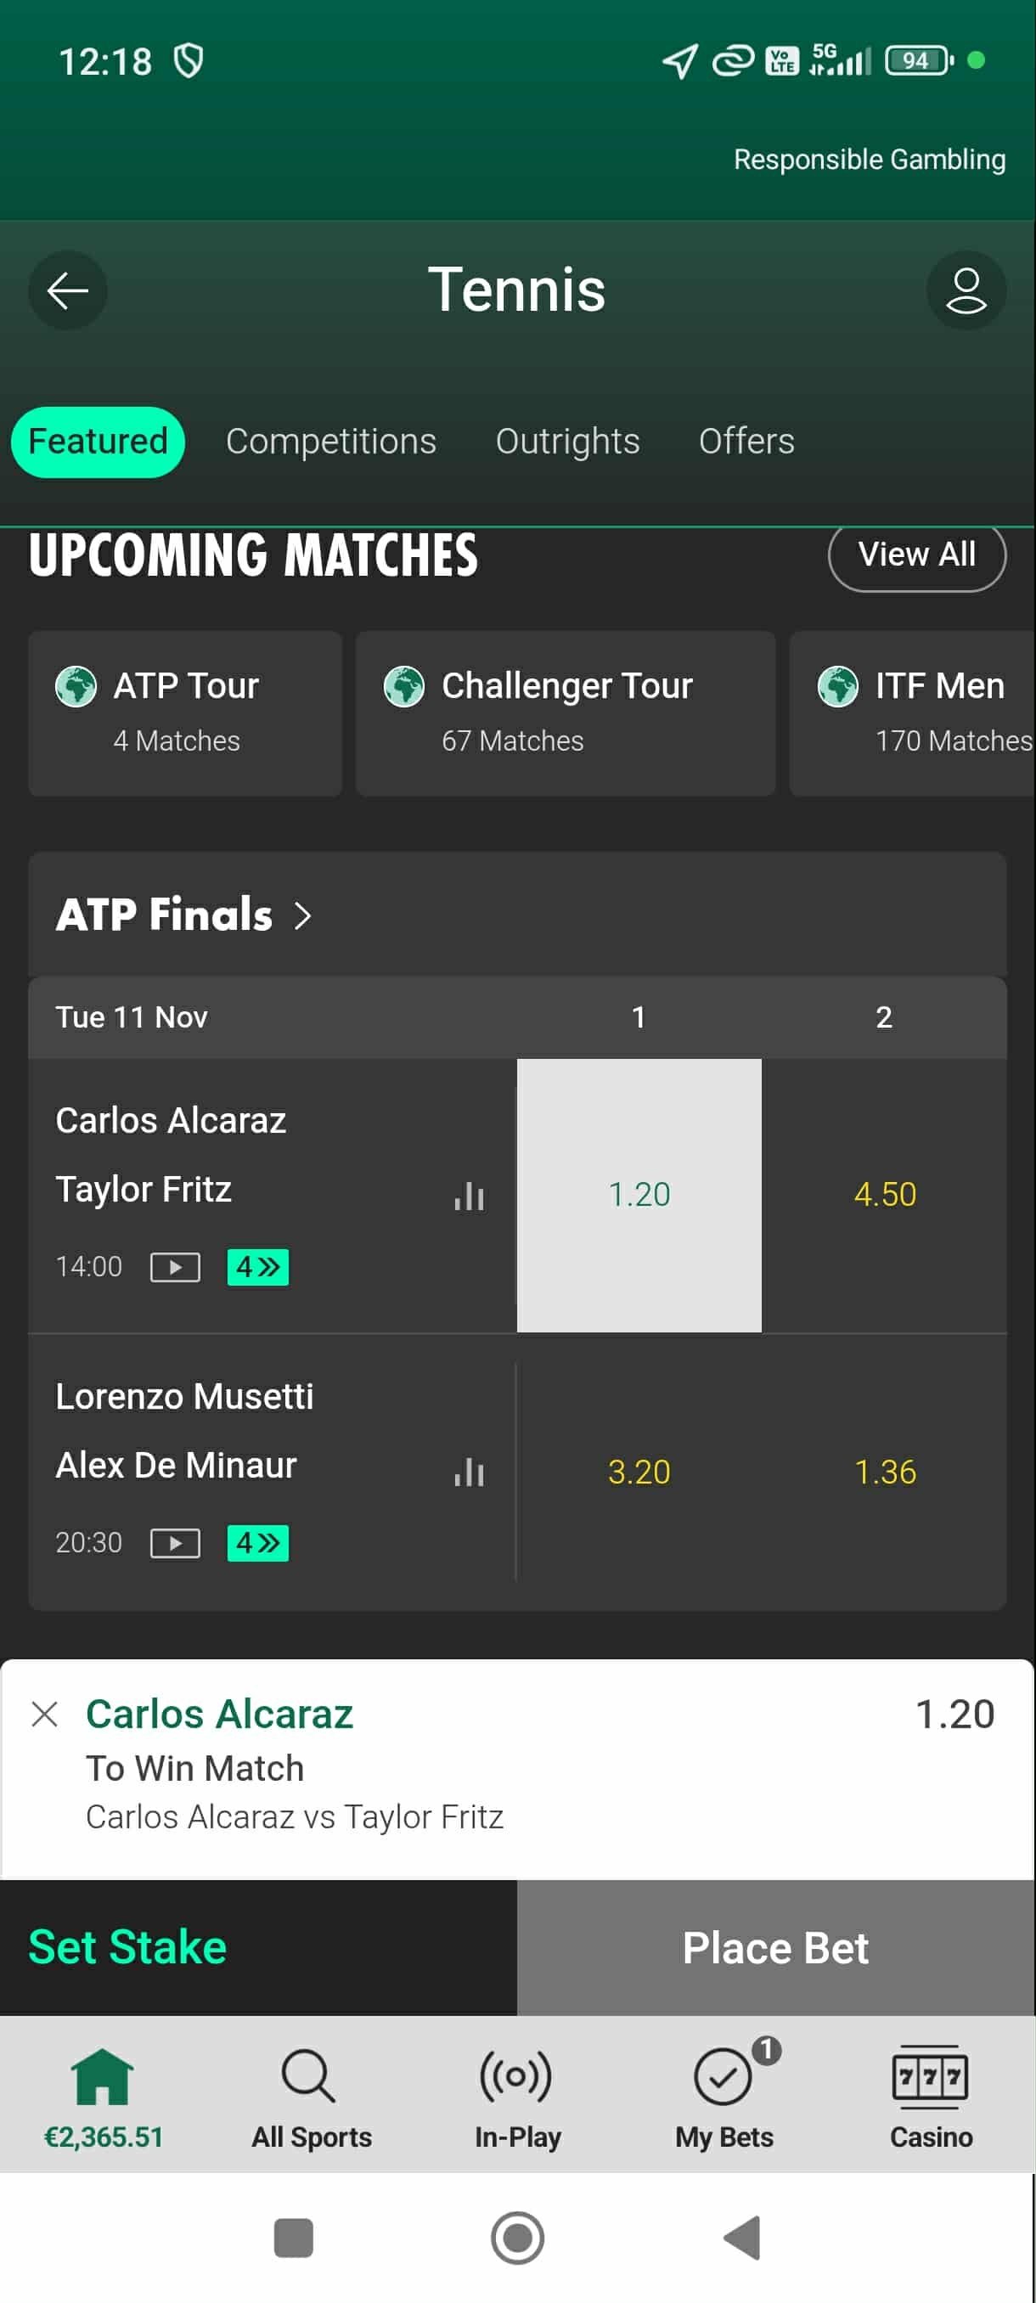Viewport: 1036px width, 2303px height.
Task: Switch to the Outrights tab
Action: 567,442
